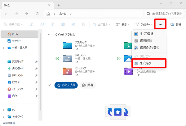Select the ホーム tab

pyautogui.click(x=28, y=5)
